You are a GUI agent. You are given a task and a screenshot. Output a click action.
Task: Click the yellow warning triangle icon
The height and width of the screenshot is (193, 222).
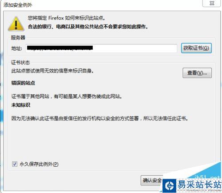click(16, 24)
